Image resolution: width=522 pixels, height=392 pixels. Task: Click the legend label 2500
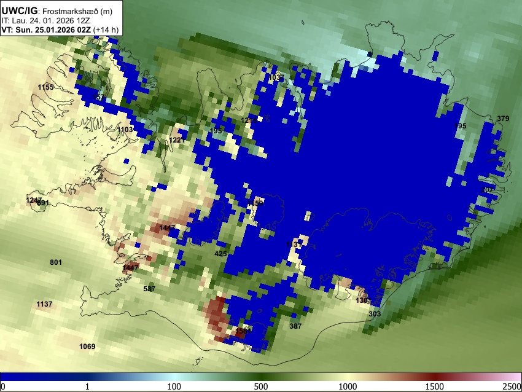[x=512, y=386]
